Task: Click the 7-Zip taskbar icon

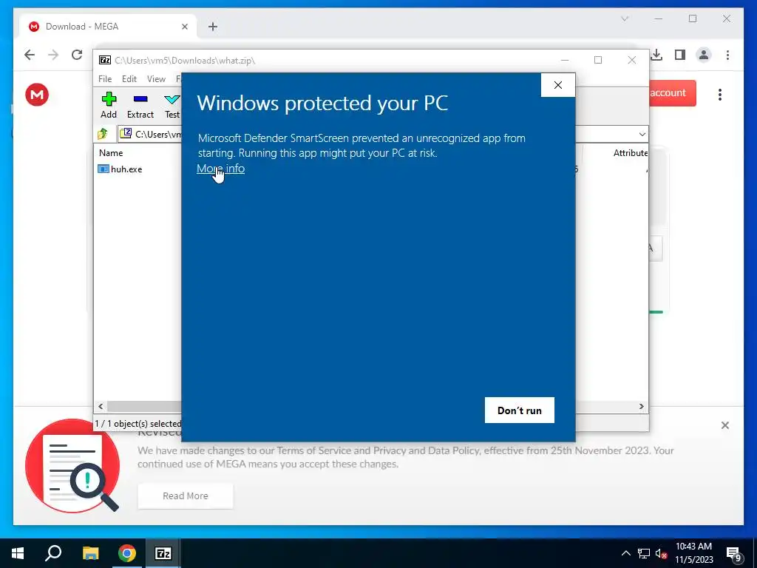Action: coord(163,553)
